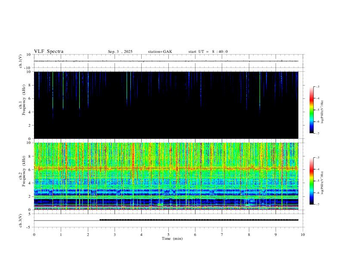Click the ch.2 spectrogram color scale bar
The image size is (341, 263).
pyautogui.click(x=311, y=181)
